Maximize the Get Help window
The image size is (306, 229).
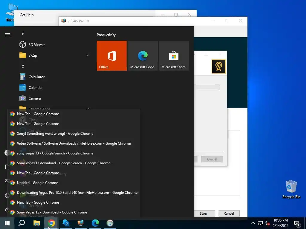176,15
